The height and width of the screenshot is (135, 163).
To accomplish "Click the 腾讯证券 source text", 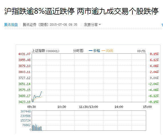I will tap(29, 25).
